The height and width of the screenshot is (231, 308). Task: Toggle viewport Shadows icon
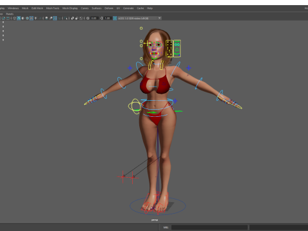(x=40, y=18)
